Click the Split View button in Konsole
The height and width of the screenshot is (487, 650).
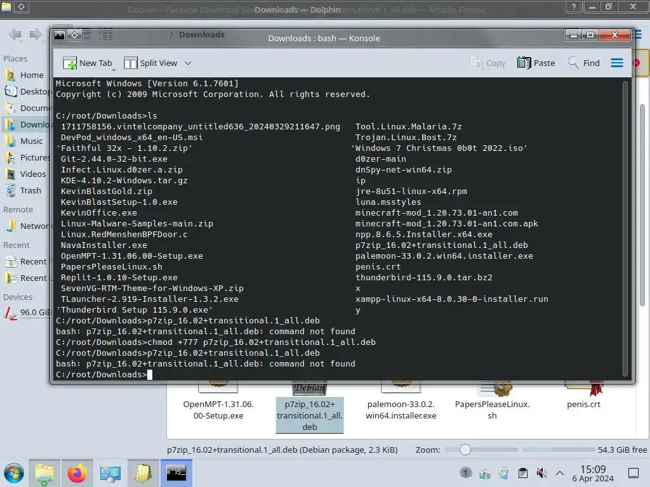click(151, 63)
